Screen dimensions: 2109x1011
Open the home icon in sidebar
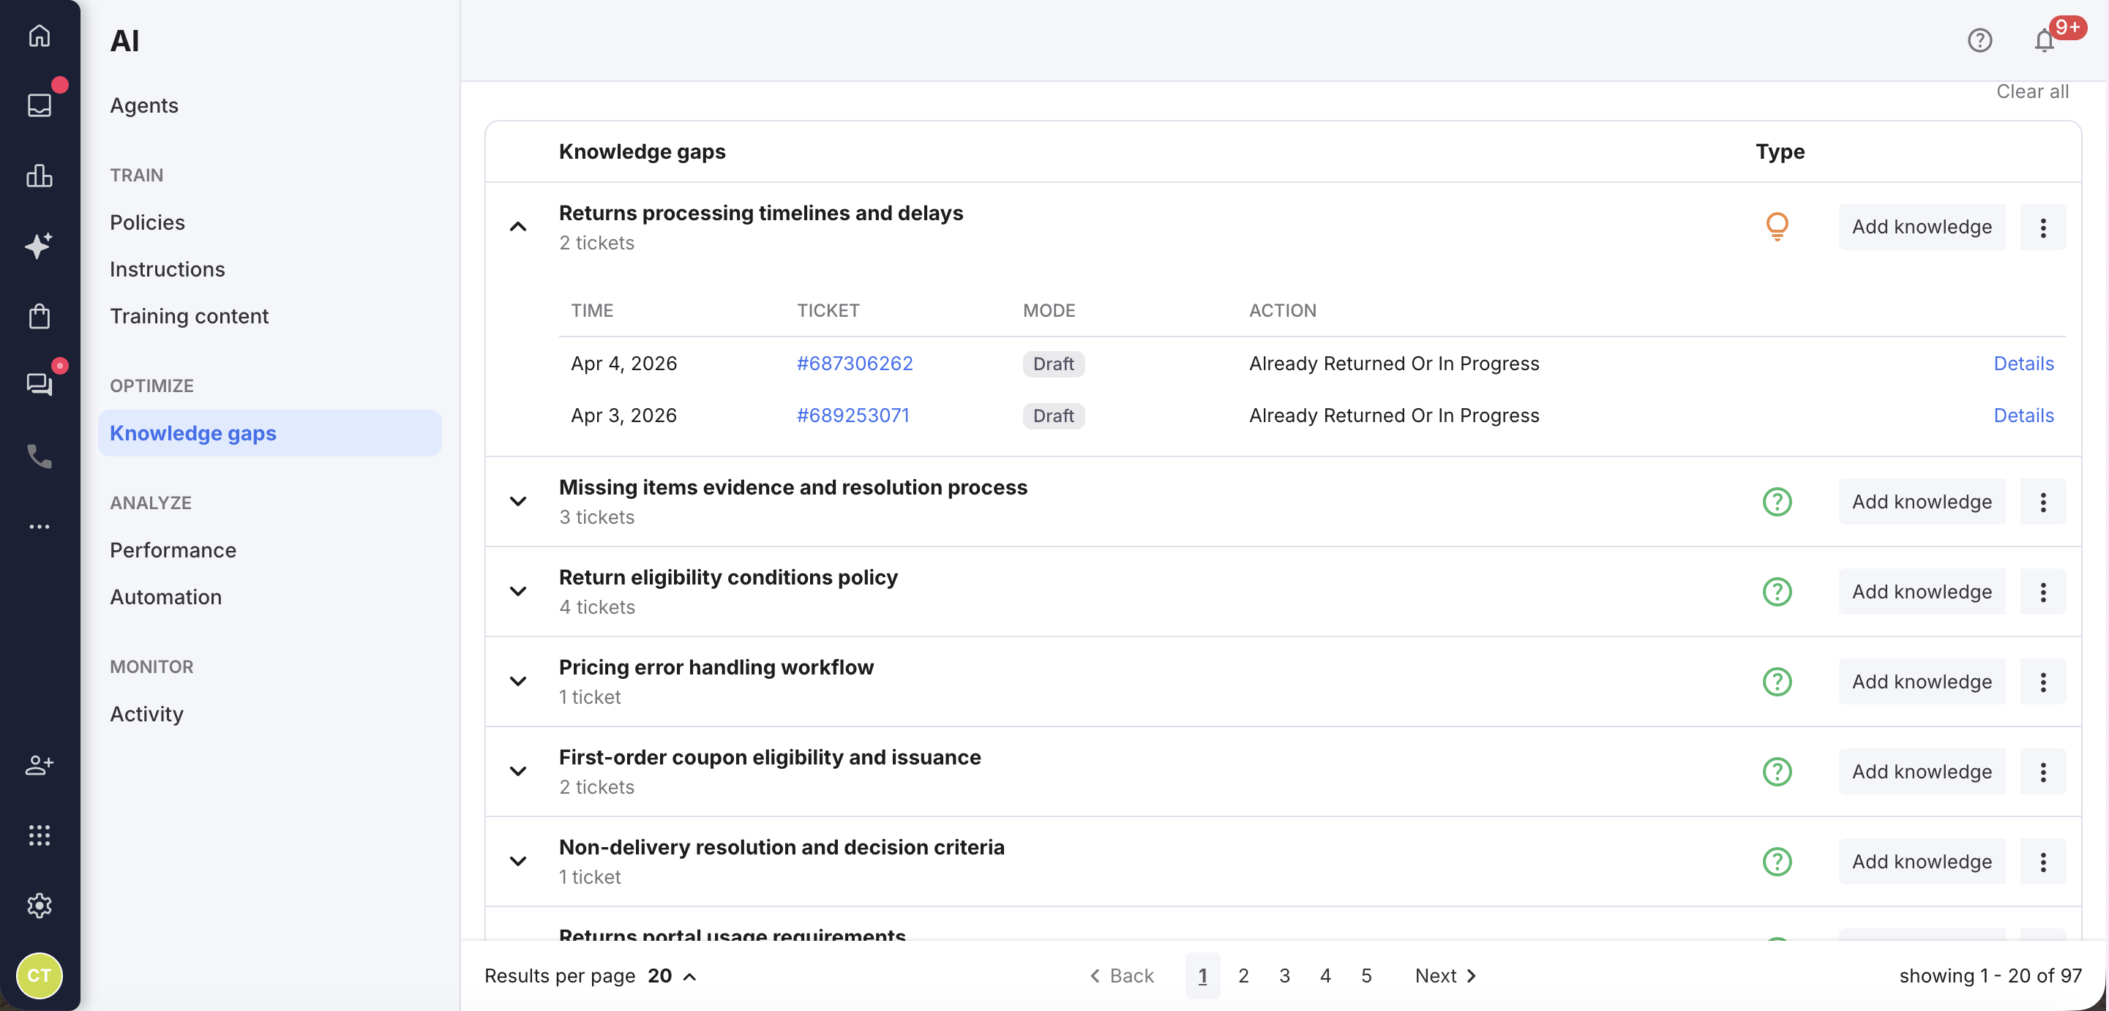(40, 36)
